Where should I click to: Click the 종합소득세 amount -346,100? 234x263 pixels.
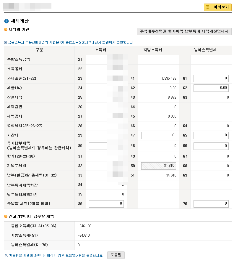[x=84, y=226]
